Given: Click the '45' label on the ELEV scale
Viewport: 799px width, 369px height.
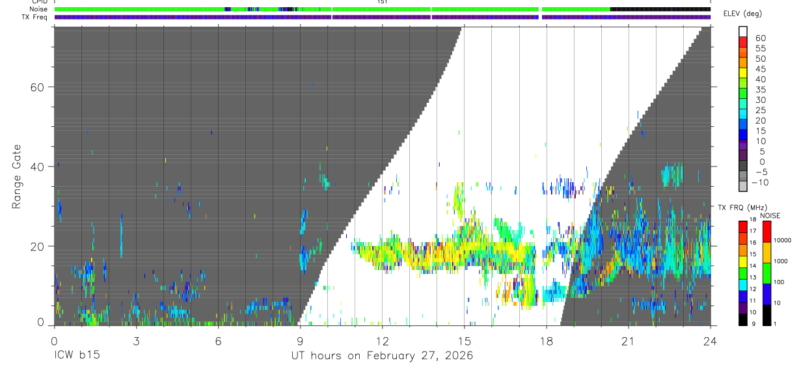Looking at the screenshot, I should [x=761, y=69].
